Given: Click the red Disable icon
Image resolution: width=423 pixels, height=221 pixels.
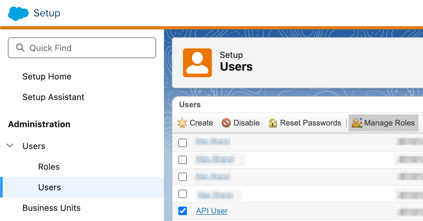Looking at the screenshot, I should tap(226, 123).
